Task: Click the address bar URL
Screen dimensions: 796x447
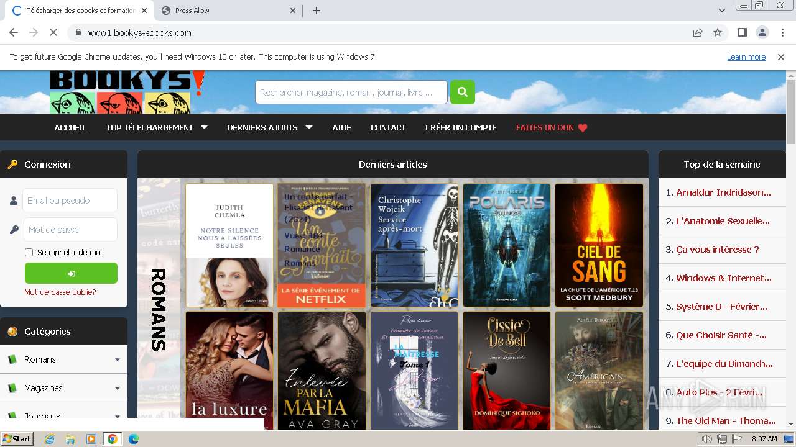Action: tap(139, 33)
